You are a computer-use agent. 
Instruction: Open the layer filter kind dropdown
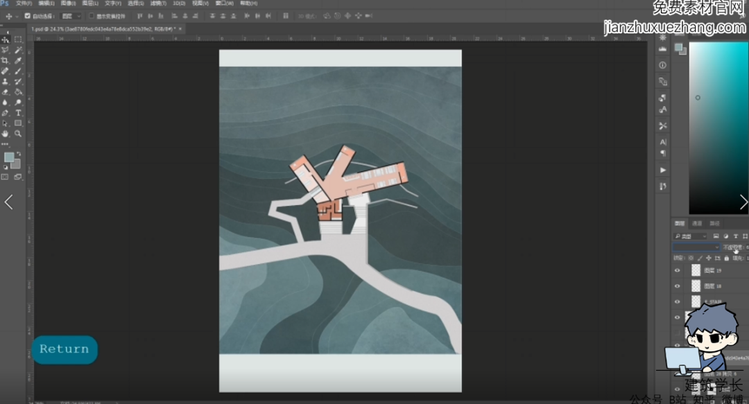pyautogui.click(x=690, y=236)
